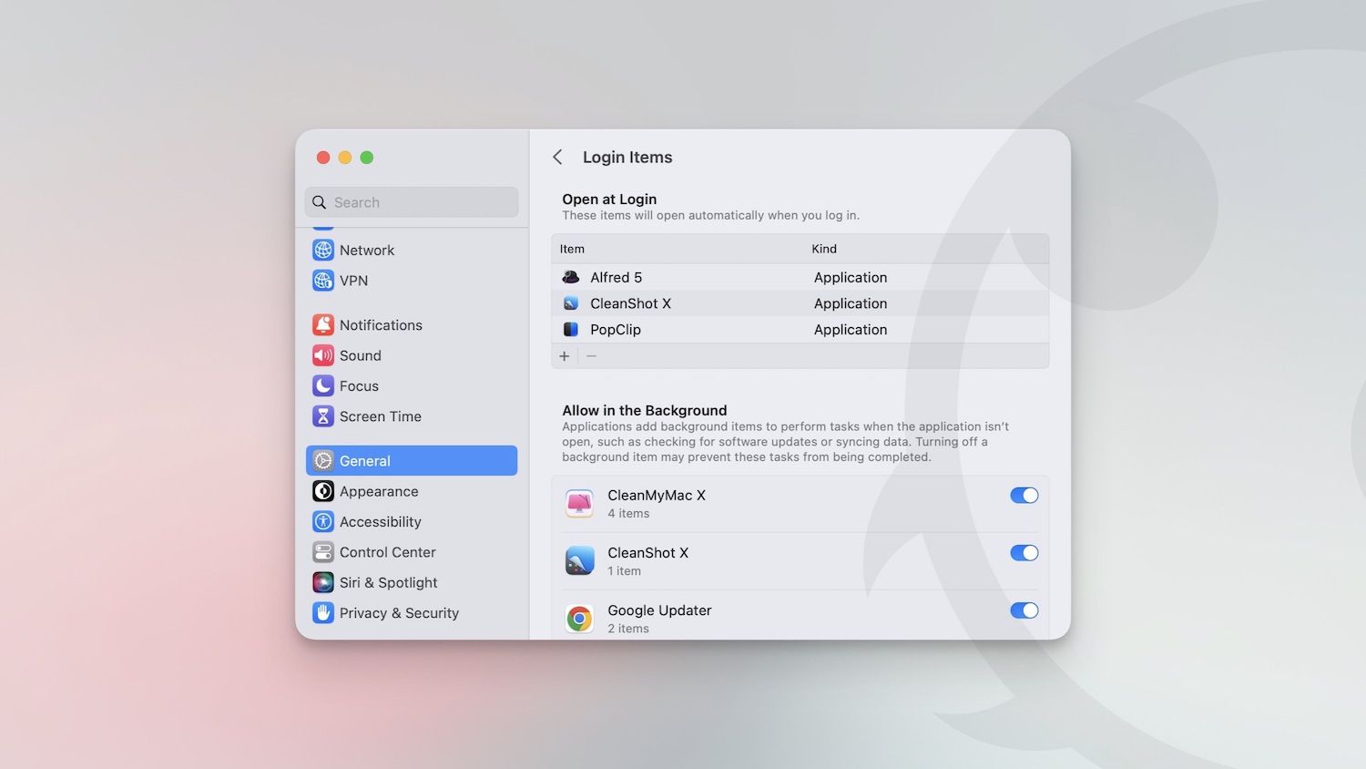Remove selected item with minus button

point(591,356)
